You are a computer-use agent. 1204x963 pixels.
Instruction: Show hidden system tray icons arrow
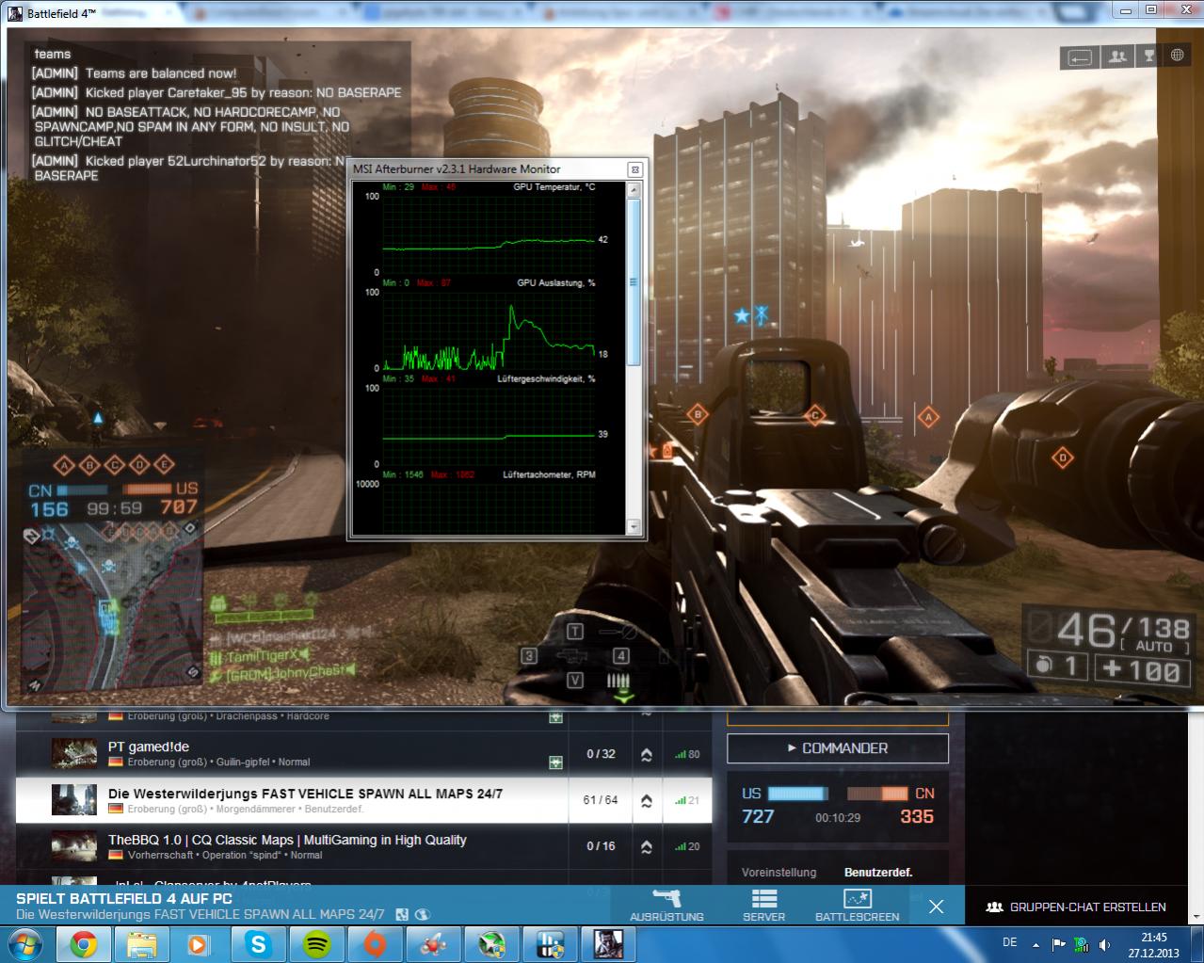(1037, 944)
